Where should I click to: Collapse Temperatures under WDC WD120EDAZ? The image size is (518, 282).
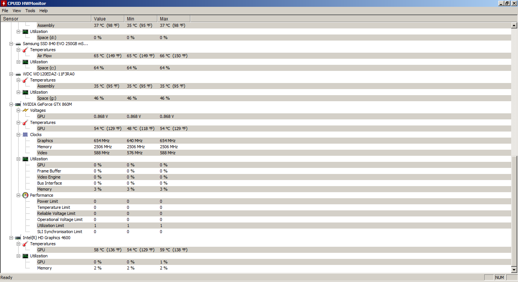pos(18,80)
